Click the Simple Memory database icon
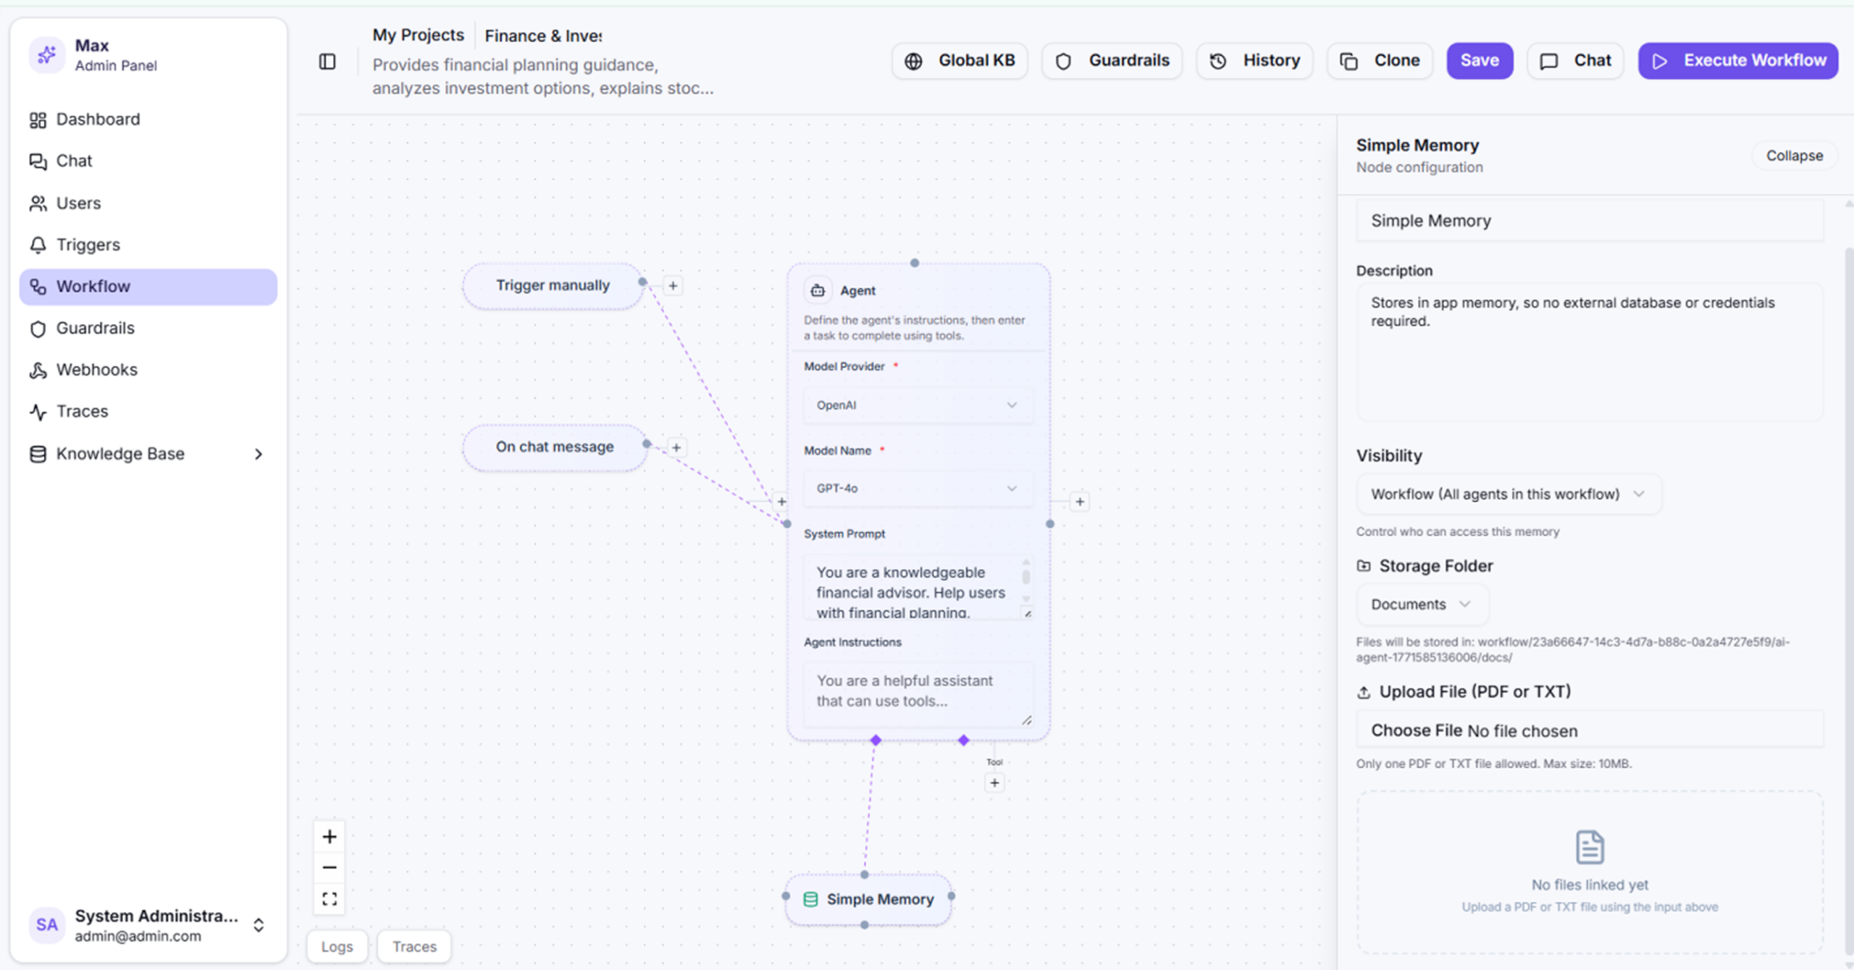This screenshot has height=970, width=1854. coord(810,899)
